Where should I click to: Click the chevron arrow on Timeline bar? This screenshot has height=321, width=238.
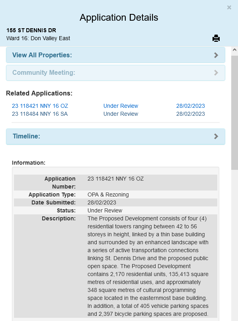(x=216, y=136)
